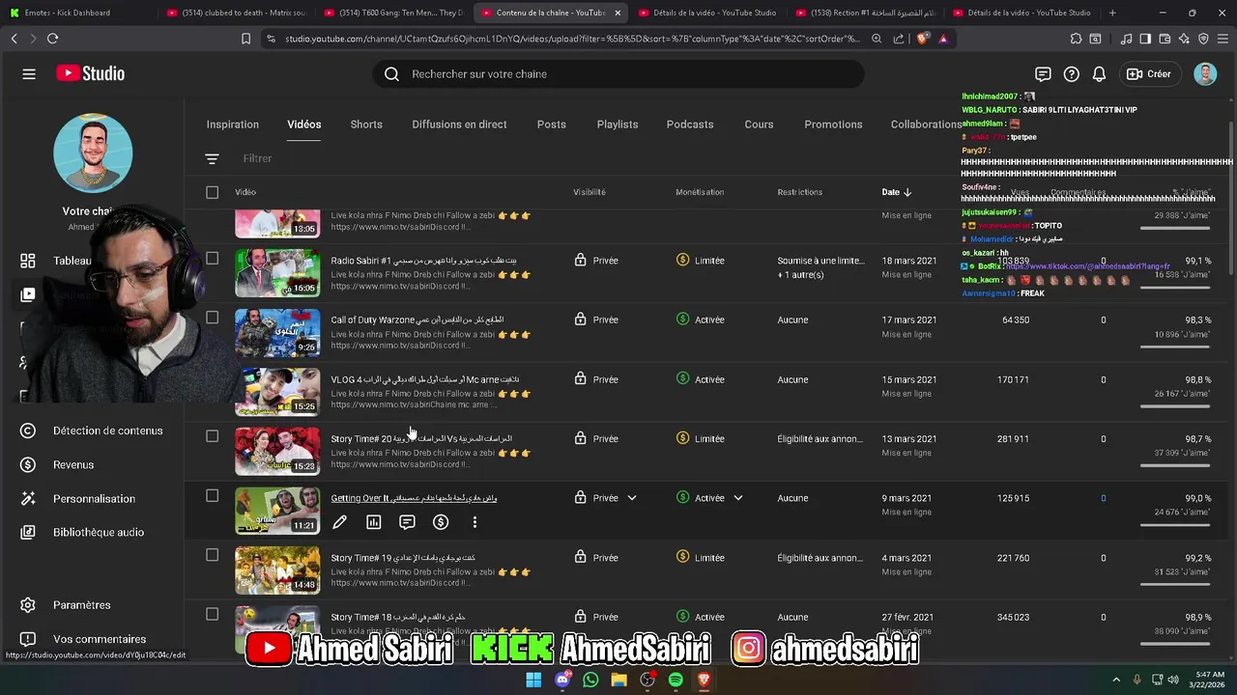Tick checkbox for Story Time# 18 video

213,614
